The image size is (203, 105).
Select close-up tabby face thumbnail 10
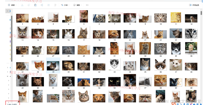pyautogui.click(x=161, y=18)
